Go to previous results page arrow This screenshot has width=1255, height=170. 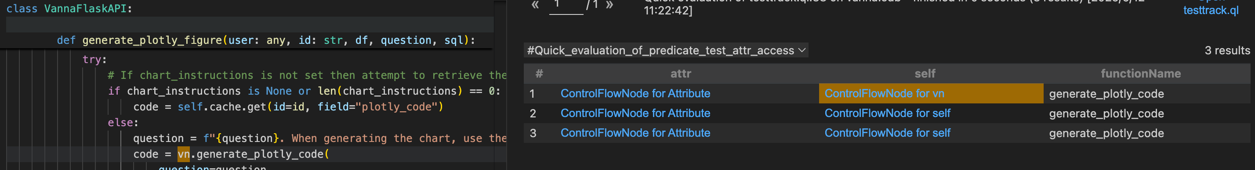click(x=535, y=5)
